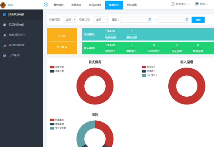The image size is (214, 147).
Task: Switch to the 系统设置 tab
Action: tap(132, 5)
